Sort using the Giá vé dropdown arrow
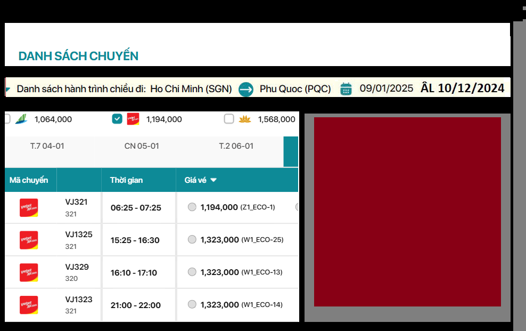This screenshot has height=331, width=526. (x=213, y=180)
